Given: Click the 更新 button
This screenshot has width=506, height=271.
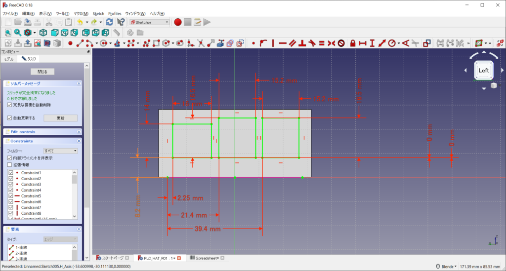Looking at the screenshot, I should tap(60, 118).
